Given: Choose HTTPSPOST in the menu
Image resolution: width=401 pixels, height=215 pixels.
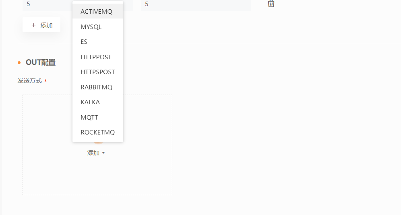Looking at the screenshot, I should point(98,72).
